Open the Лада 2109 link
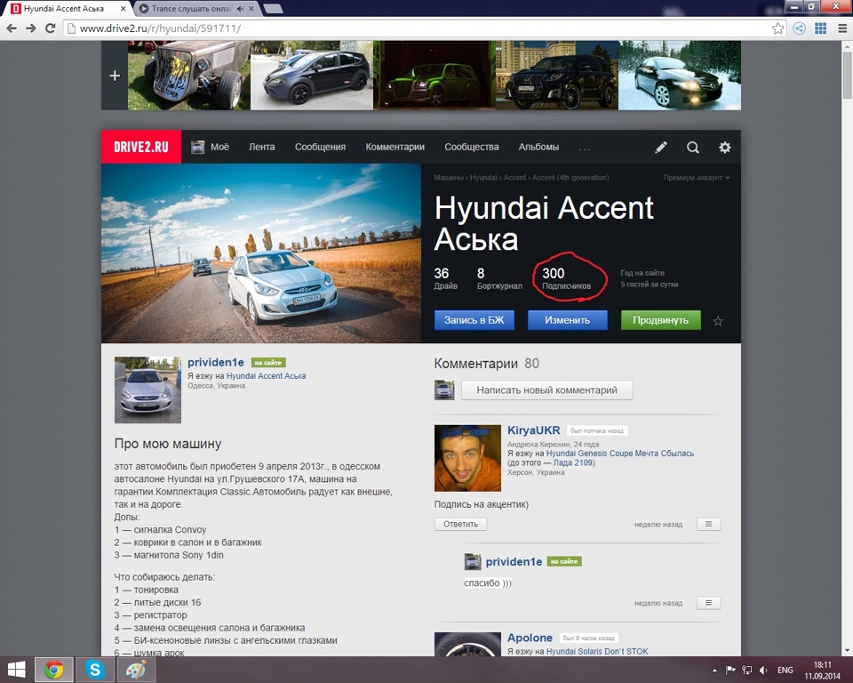This screenshot has width=853, height=683. [x=573, y=462]
